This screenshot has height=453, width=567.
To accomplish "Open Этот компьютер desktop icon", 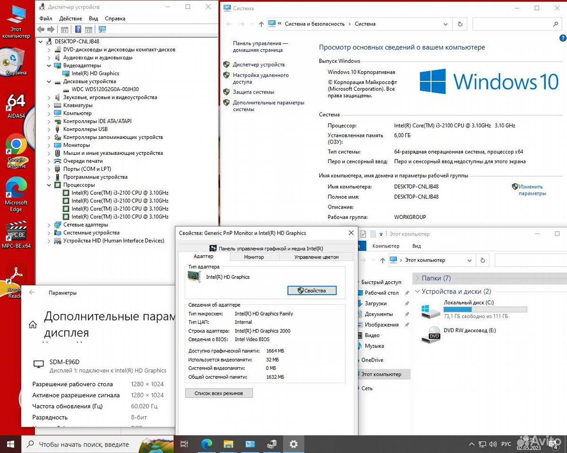I will [16, 22].
